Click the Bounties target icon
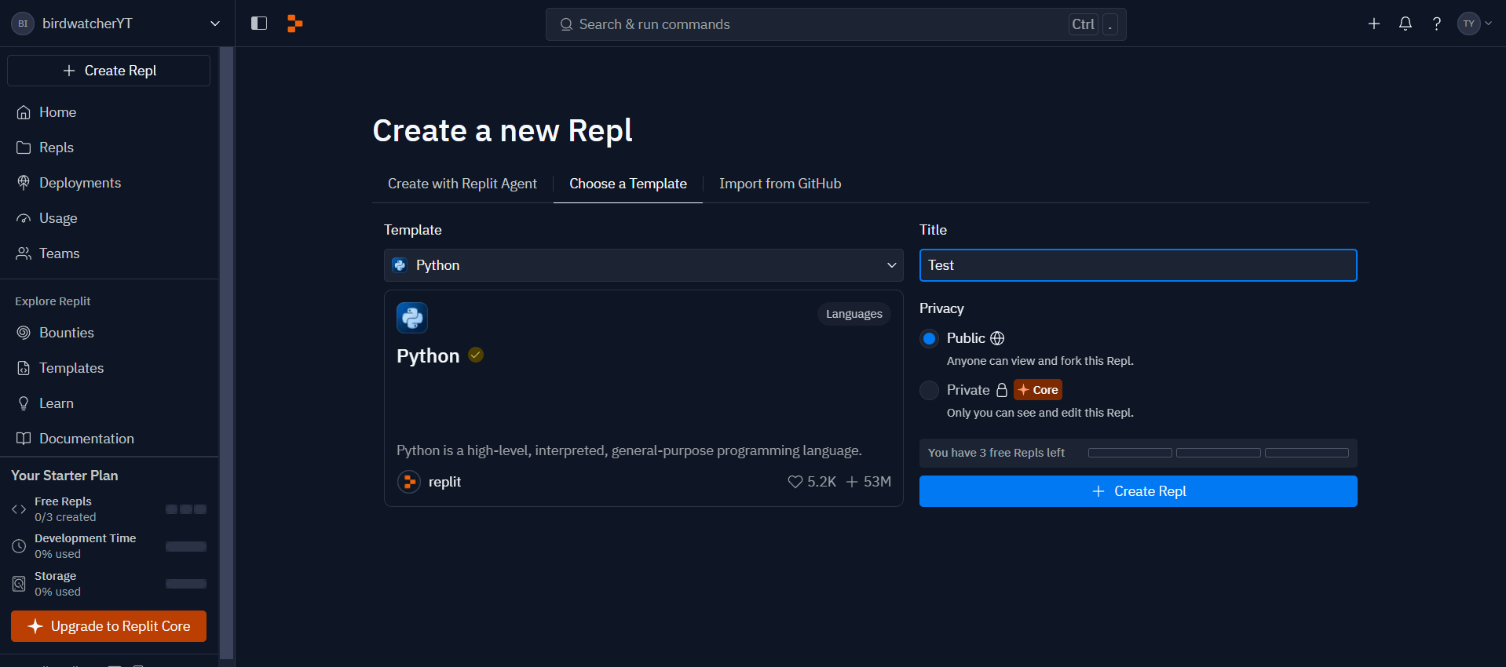Viewport: 1506px width, 667px height. click(x=24, y=333)
